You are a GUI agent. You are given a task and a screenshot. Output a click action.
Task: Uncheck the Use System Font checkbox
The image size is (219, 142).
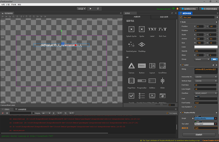pyautogui.click(x=195, y=107)
